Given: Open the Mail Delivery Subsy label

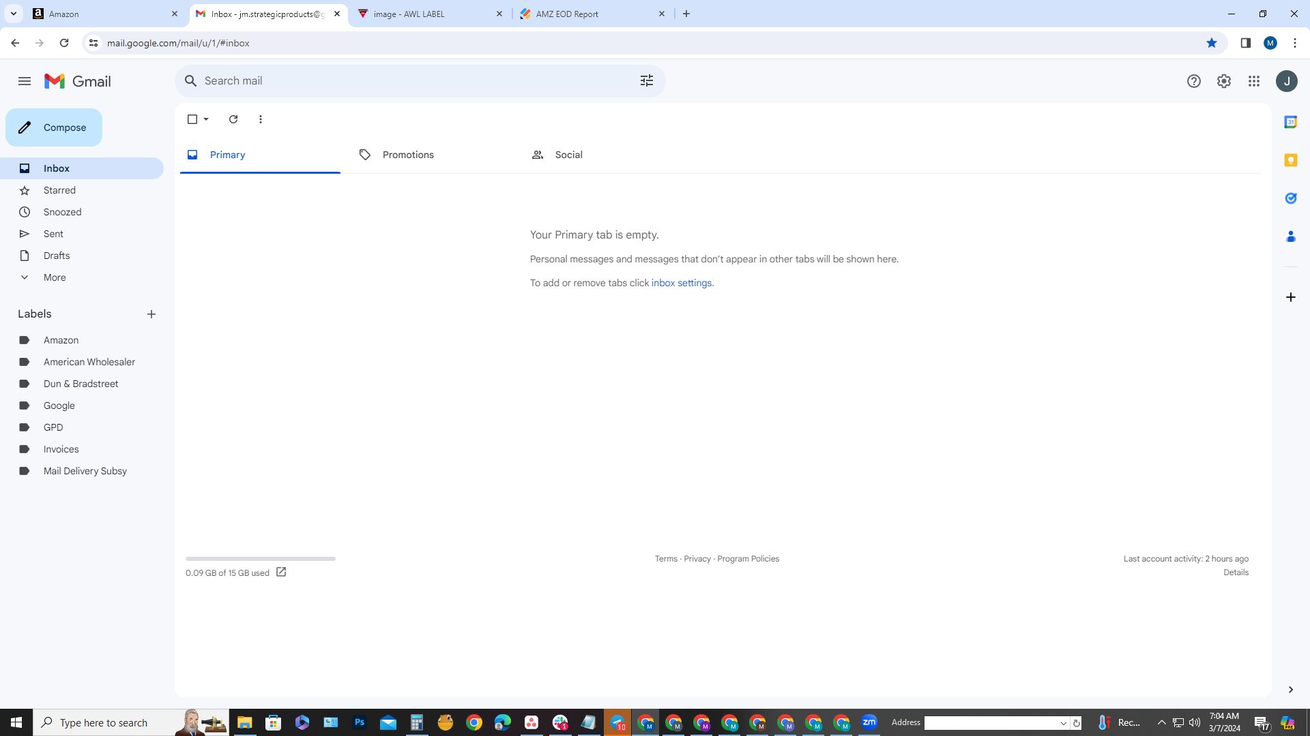Looking at the screenshot, I should [82, 471].
